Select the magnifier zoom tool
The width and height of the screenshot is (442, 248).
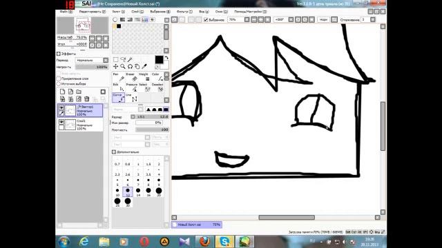click(x=123, y=66)
